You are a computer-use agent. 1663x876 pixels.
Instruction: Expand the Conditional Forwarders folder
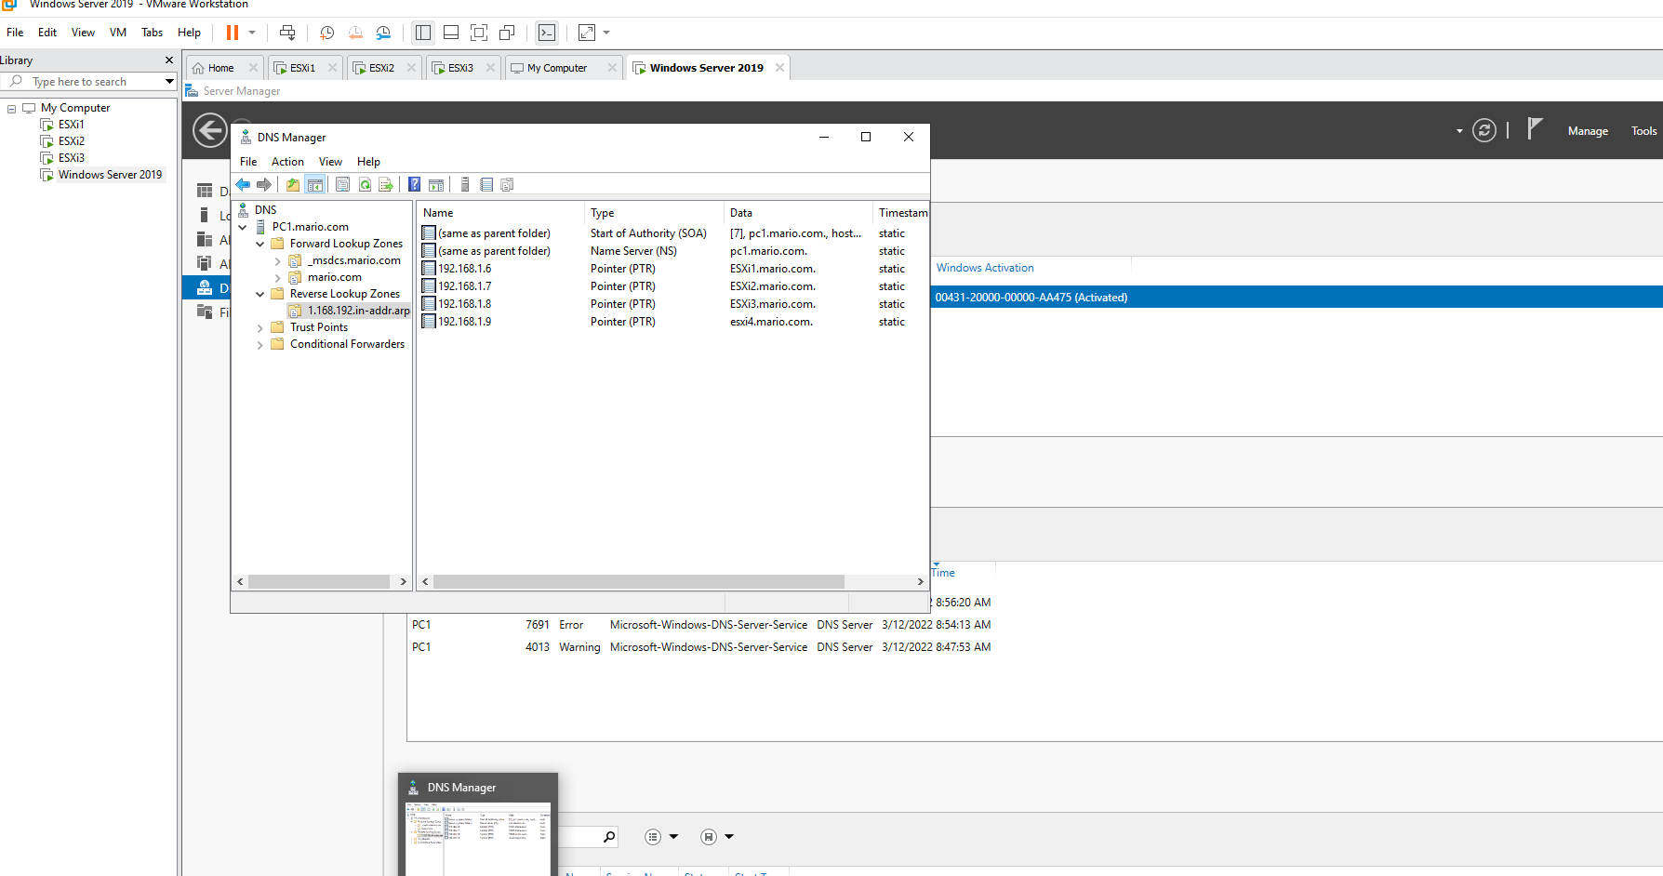(260, 344)
